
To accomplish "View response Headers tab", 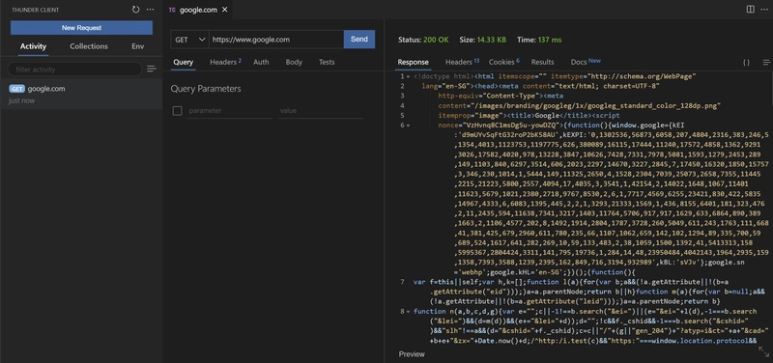I will [462, 62].
